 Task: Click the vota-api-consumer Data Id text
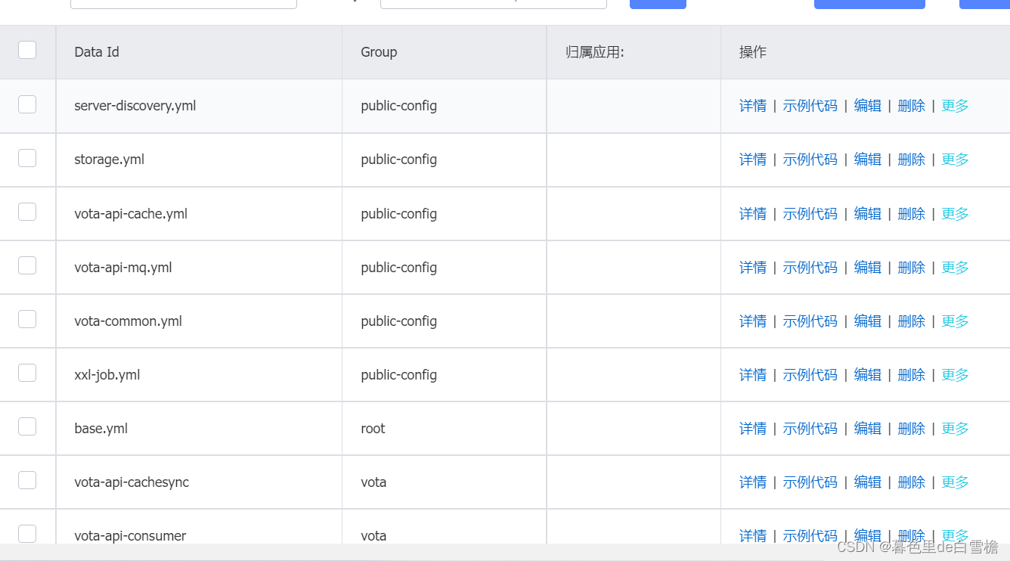130,536
